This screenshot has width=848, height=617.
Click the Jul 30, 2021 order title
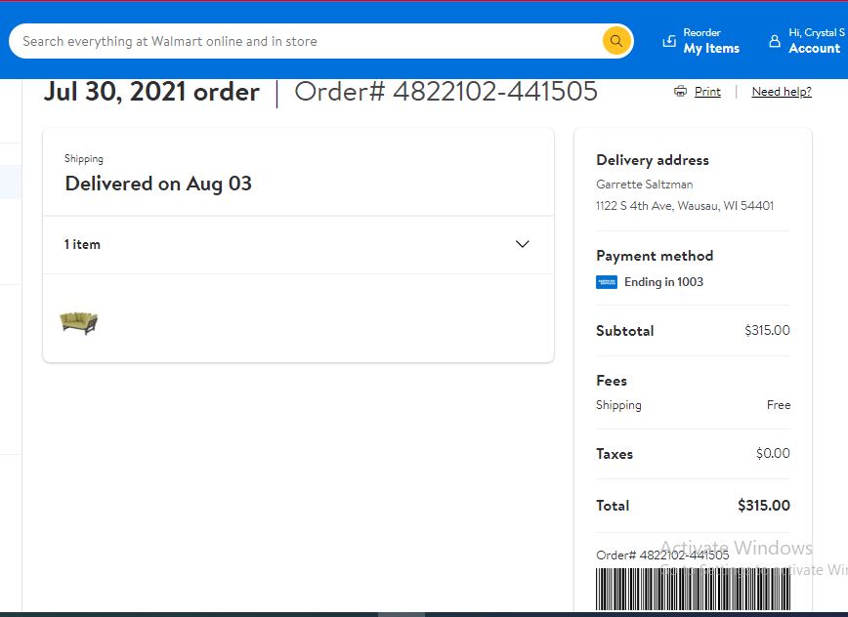point(151,92)
